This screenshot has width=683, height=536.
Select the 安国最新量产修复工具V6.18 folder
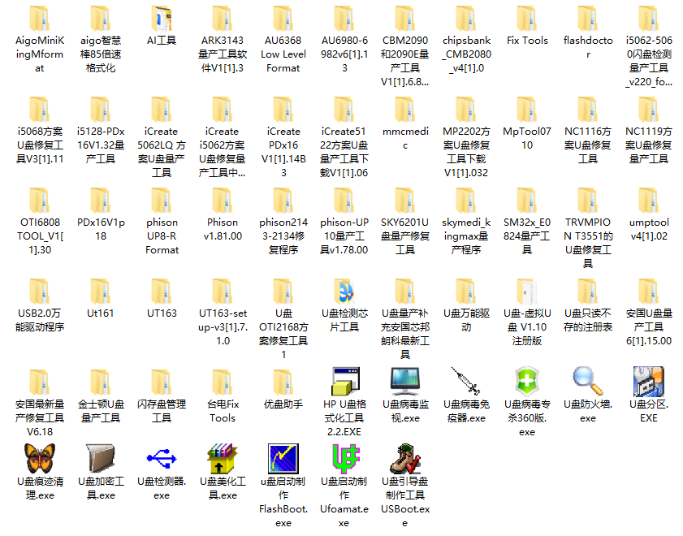[x=40, y=382]
